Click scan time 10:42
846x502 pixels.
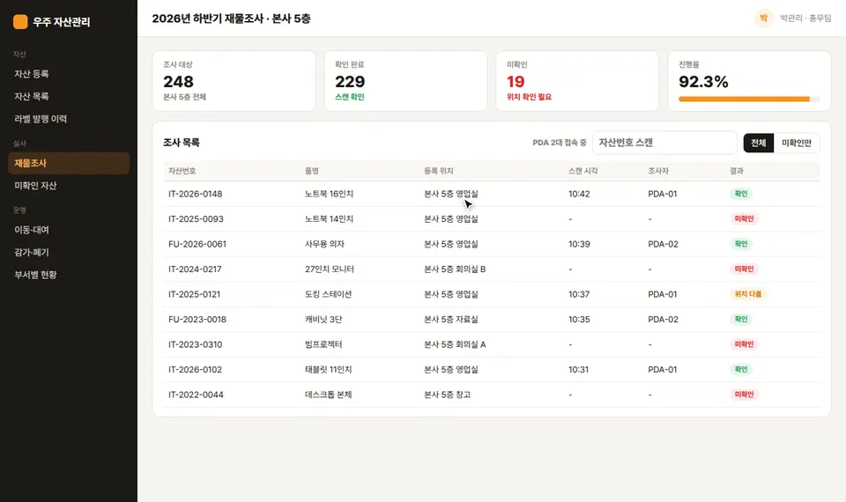[579, 194]
